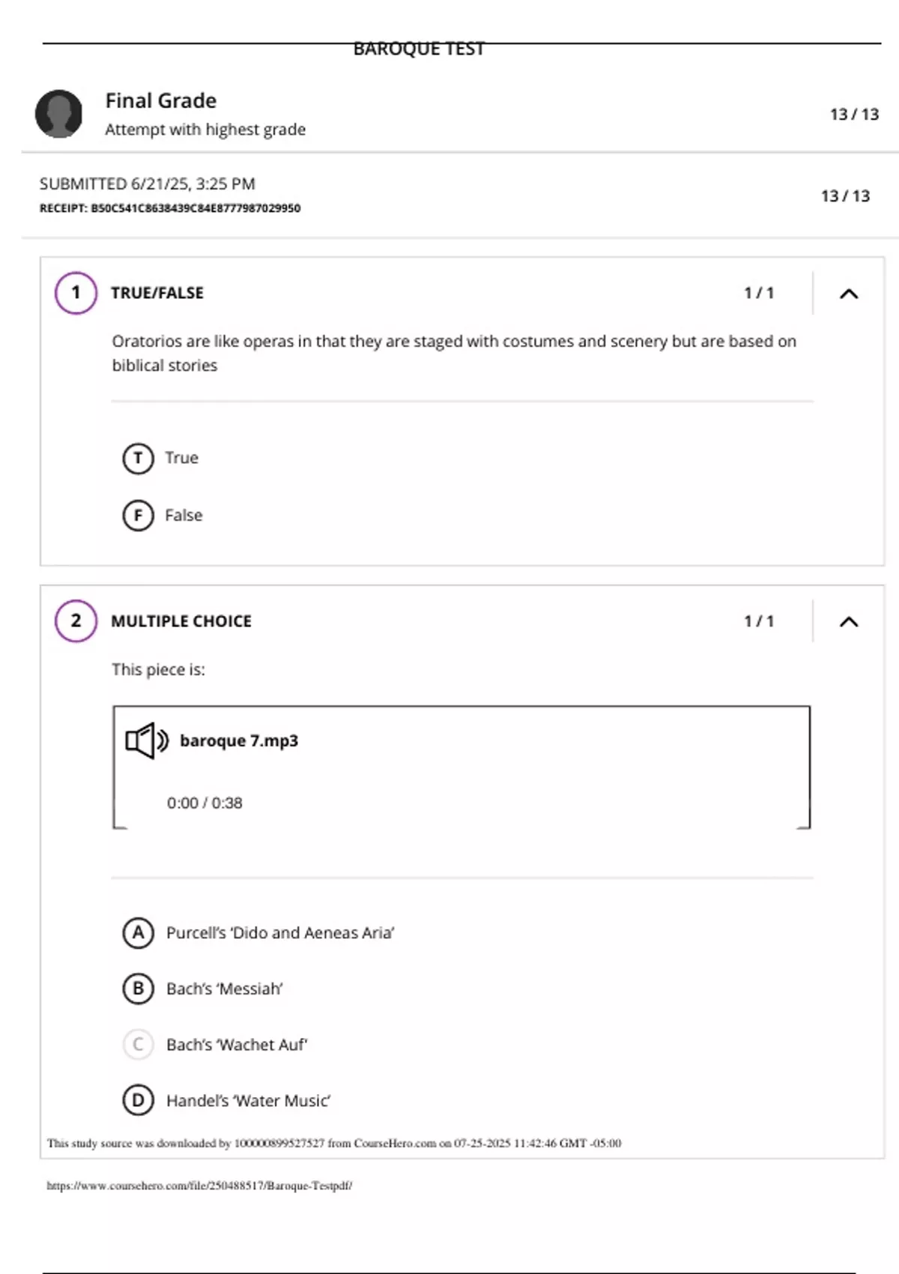Choose option C Bach's Wachet Auf
Viewport: 899px width, 1274px height.
tap(138, 1045)
